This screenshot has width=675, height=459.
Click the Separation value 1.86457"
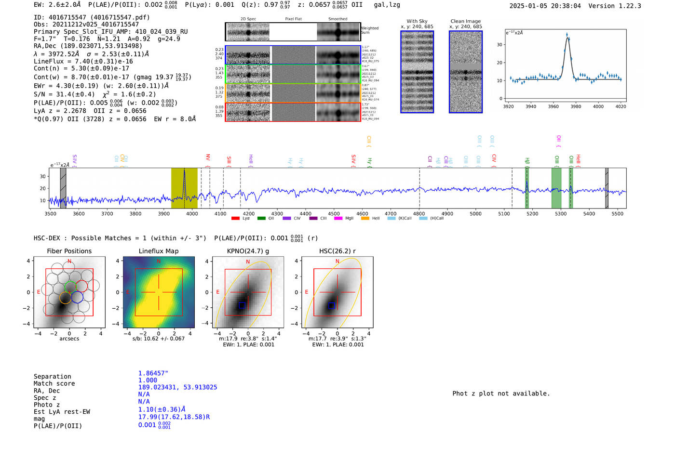pyautogui.click(x=153, y=373)
